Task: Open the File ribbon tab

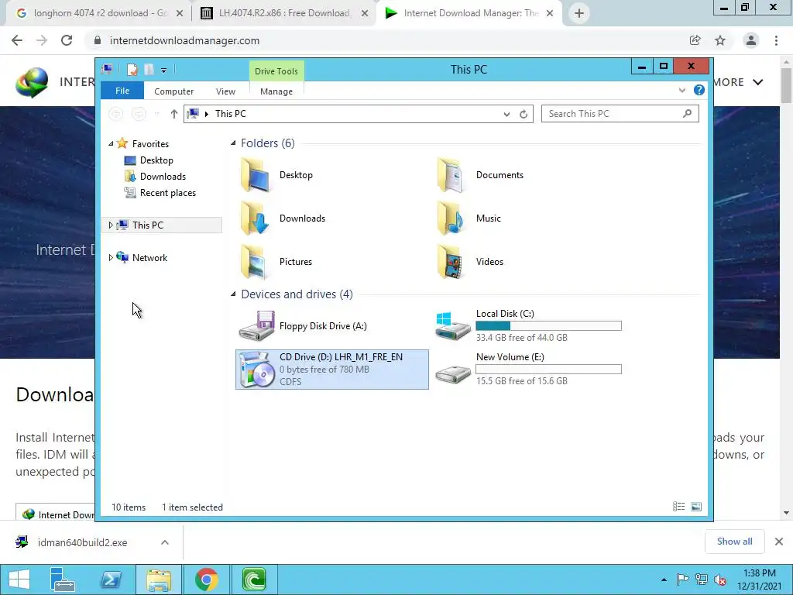Action: [x=122, y=91]
